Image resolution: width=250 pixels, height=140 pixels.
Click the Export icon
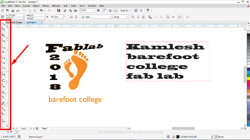coord(70,11)
